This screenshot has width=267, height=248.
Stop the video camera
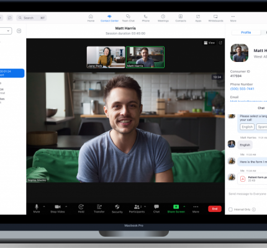click(58, 208)
